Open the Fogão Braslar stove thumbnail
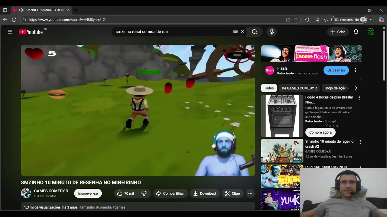Viewport: 387px width, 217px height. tap(282, 116)
